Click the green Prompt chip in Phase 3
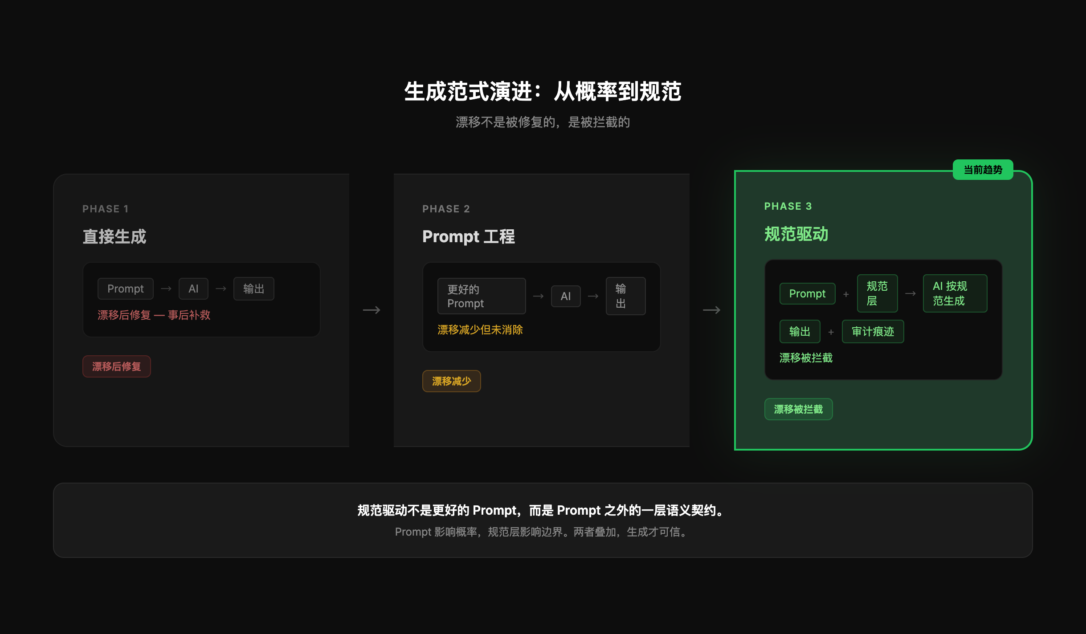Image resolution: width=1086 pixels, height=634 pixels. tap(807, 293)
